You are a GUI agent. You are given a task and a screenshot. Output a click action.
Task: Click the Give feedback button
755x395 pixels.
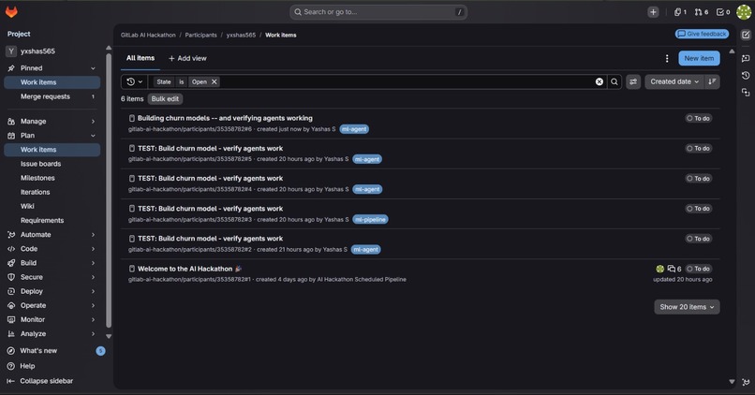[702, 34]
